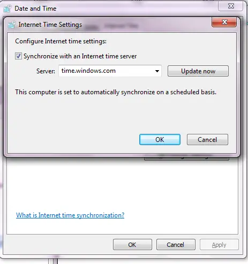The image size is (248, 264).
Task: Cancel the Internet Time Settings dialog
Action: [x=207, y=140]
